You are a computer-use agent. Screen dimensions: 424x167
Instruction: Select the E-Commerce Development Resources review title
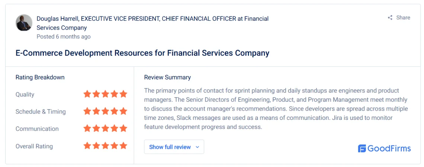142,53
